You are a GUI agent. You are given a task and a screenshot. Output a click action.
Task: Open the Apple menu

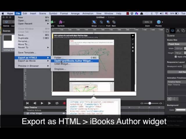coord(3,14)
